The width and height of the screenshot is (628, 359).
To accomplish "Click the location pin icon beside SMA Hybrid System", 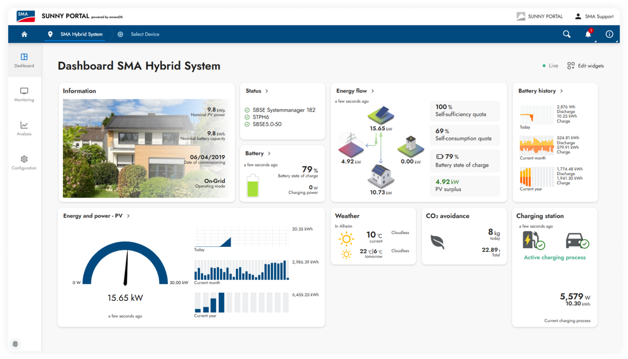I will pos(50,34).
